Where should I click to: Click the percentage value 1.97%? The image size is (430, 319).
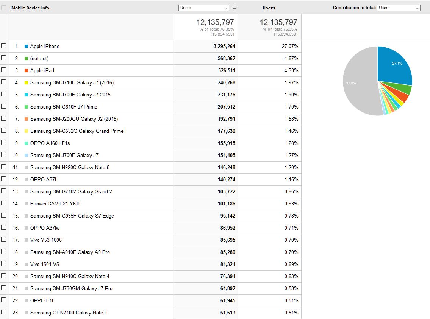(x=291, y=82)
